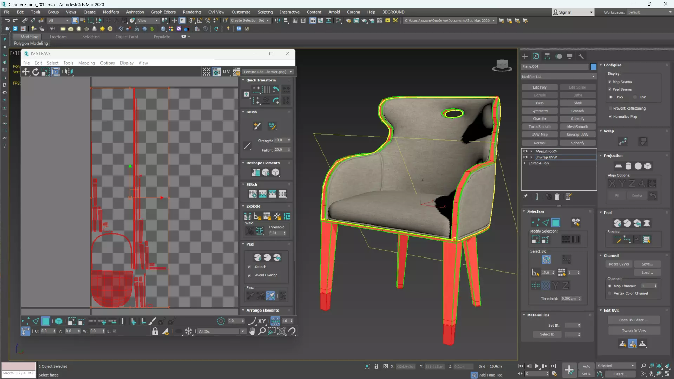Switch to the Freeform ribbon tab

[58, 37]
